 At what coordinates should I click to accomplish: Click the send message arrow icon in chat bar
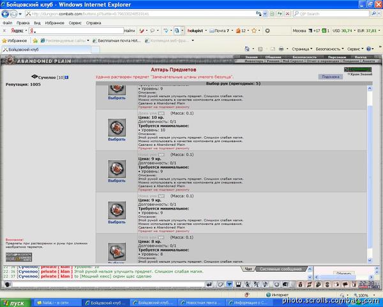(x=209, y=285)
